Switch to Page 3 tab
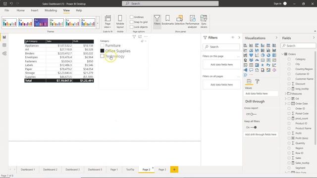The image size is (317, 178). (162, 170)
